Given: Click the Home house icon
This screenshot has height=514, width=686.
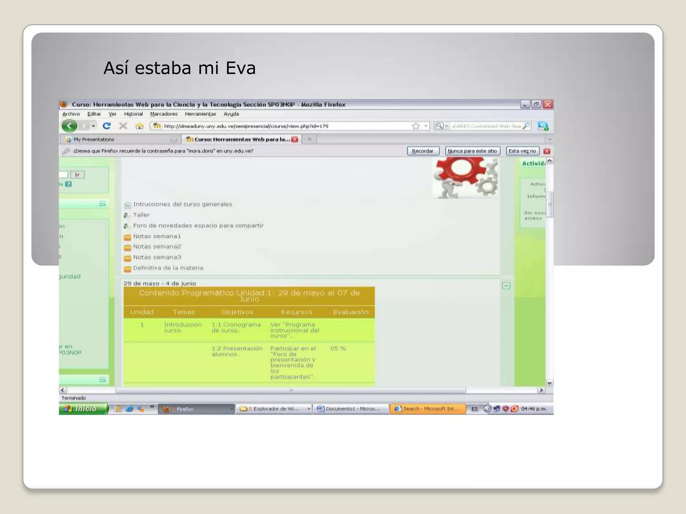Looking at the screenshot, I should click(139, 126).
